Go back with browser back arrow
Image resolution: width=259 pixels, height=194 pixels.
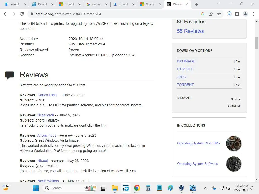[x=6, y=14]
